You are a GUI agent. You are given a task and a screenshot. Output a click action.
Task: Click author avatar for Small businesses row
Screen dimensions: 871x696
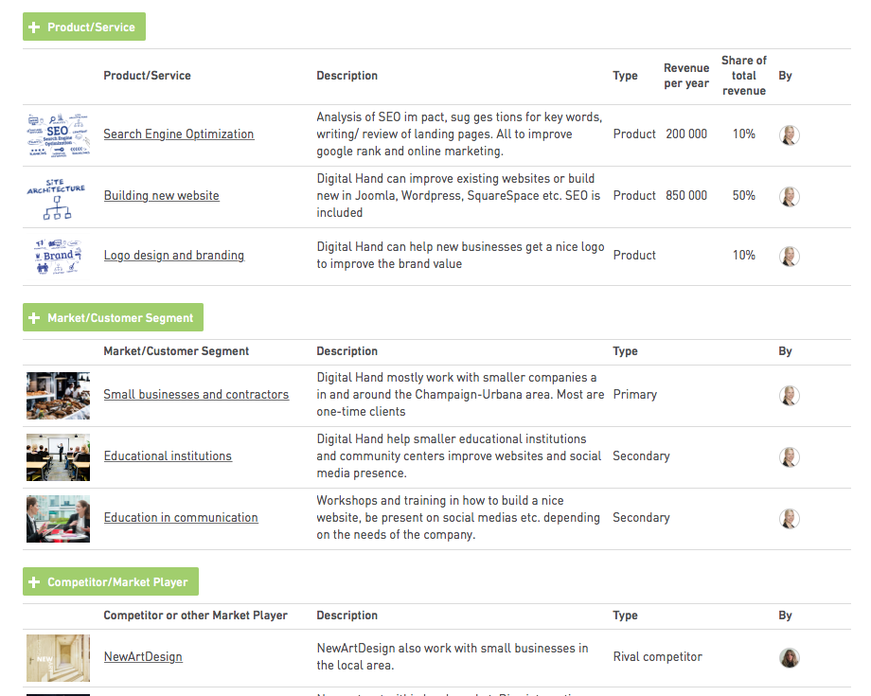[790, 395]
